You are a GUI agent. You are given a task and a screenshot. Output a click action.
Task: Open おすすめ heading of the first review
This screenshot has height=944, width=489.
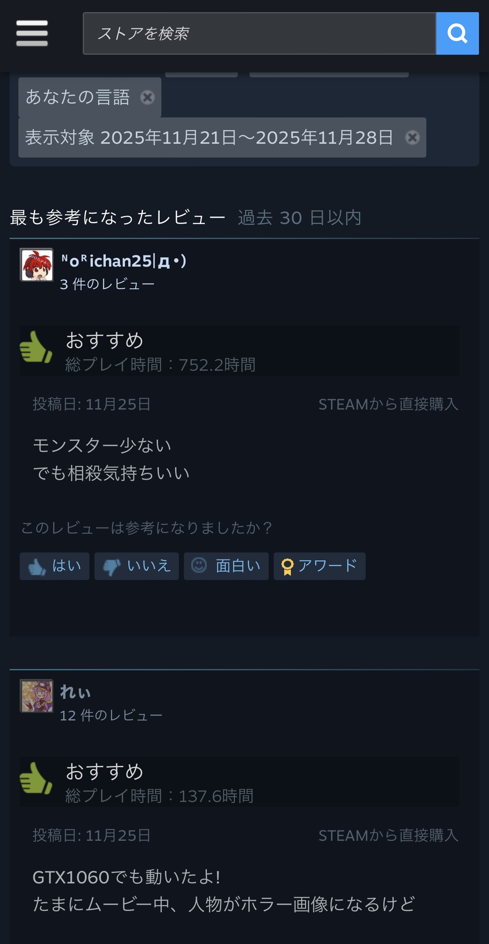click(105, 340)
